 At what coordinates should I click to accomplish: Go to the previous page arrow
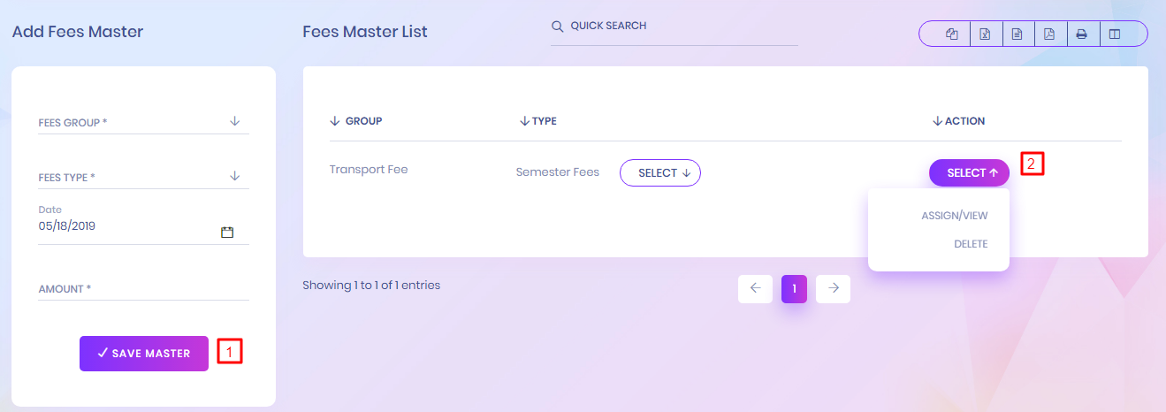pyautogui.click(x=755, y=288)
